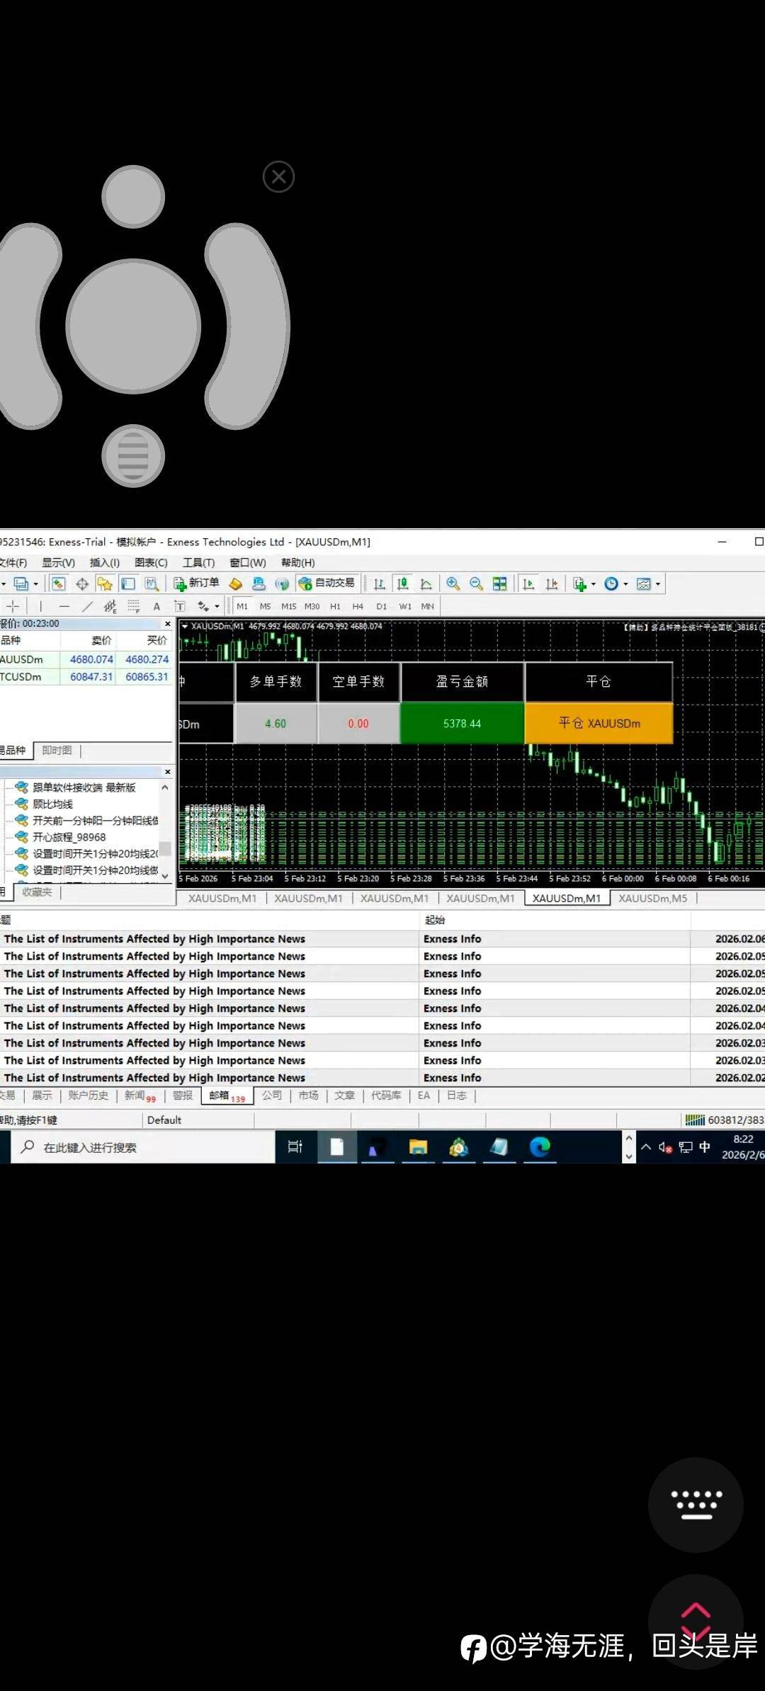Switch chart to H1 timeframe
The width and height of the screenshot is (765, 1691).
tap(335, 606)
